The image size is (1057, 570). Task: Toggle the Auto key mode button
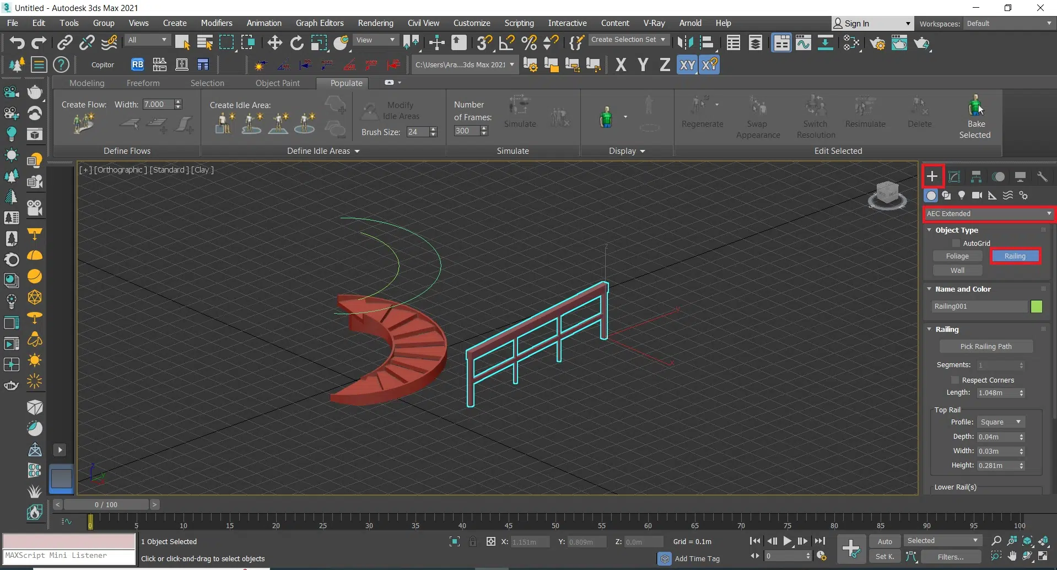(x=885, y=541)
